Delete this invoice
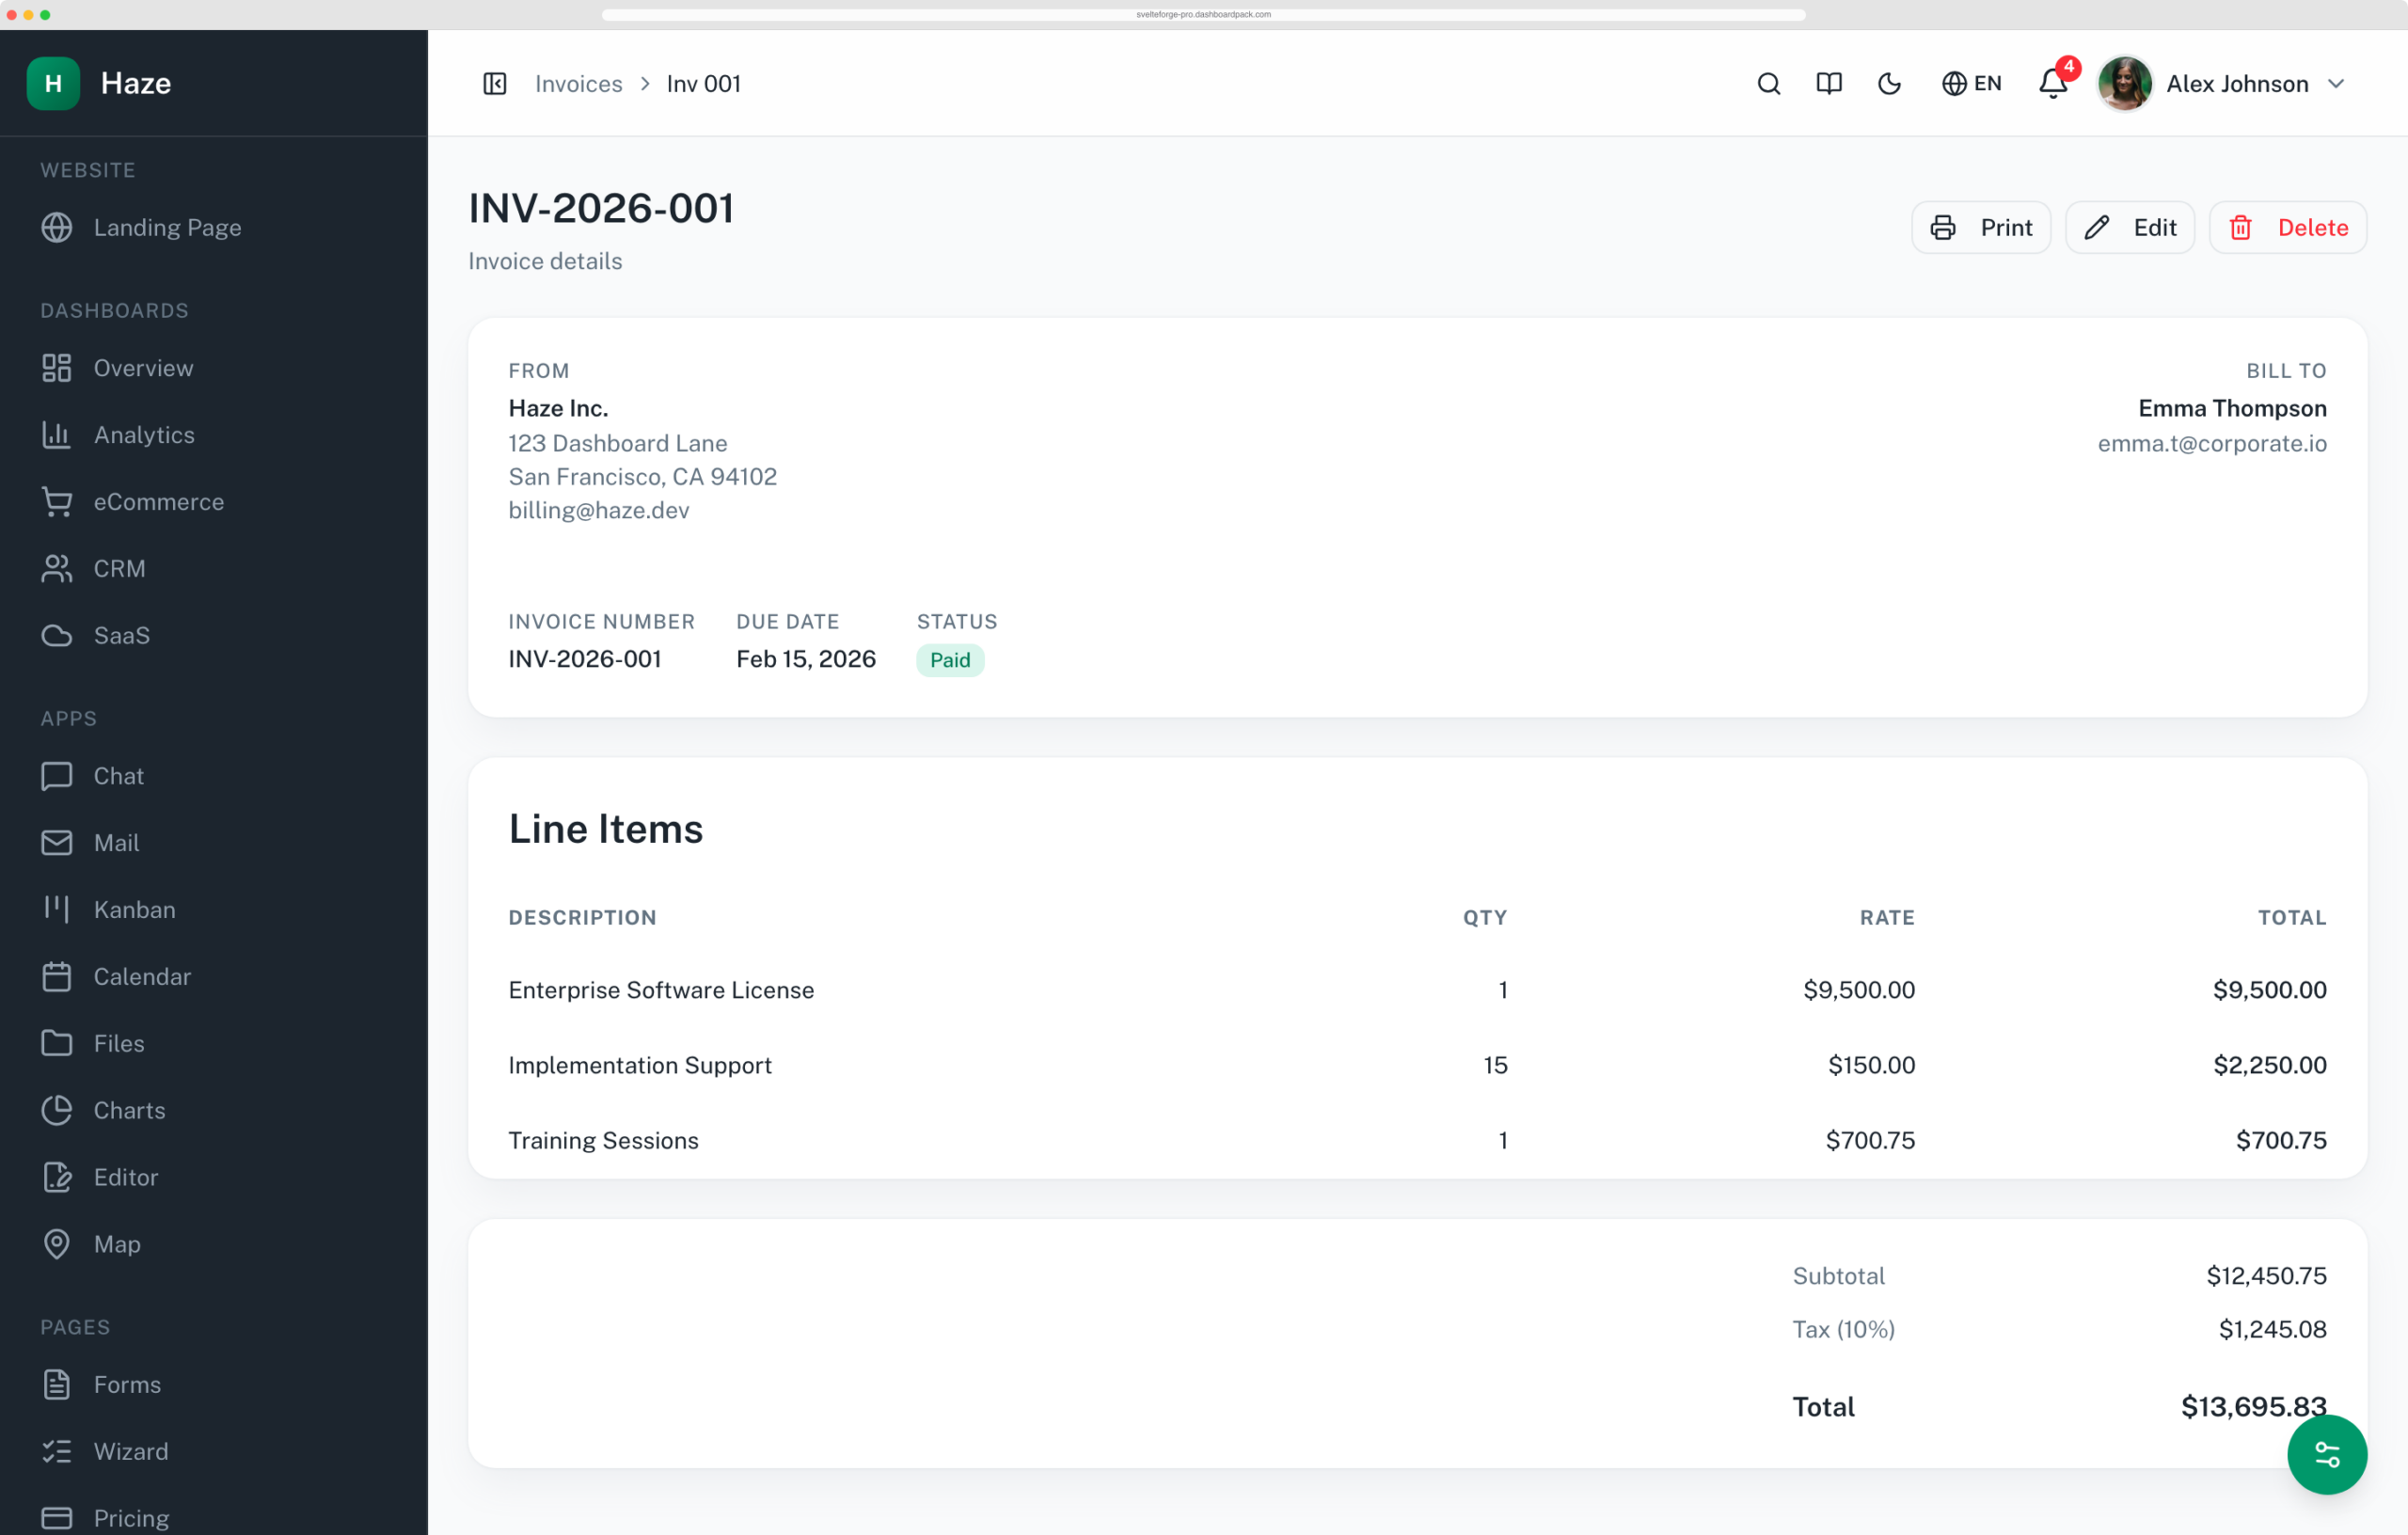2408x1535 pixels. (x=2287, y=228)
